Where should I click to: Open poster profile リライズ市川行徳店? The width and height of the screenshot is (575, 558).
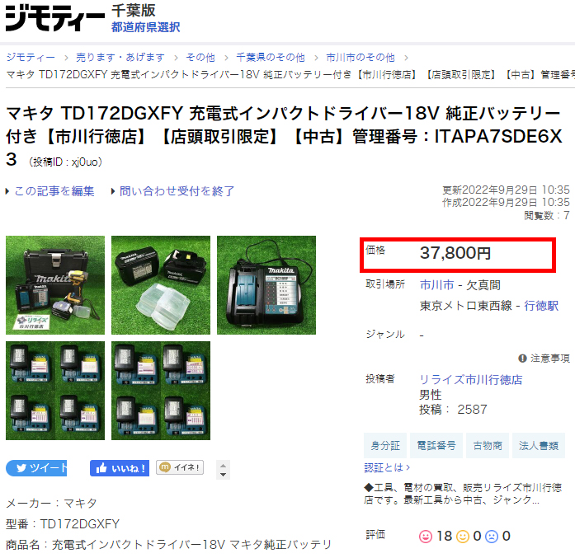[x=470, y=379]
